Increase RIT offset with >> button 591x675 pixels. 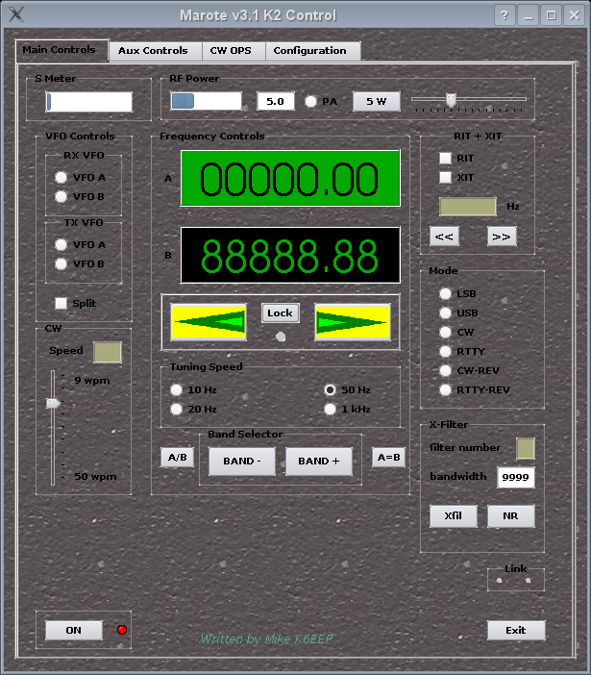pos(502,237)
